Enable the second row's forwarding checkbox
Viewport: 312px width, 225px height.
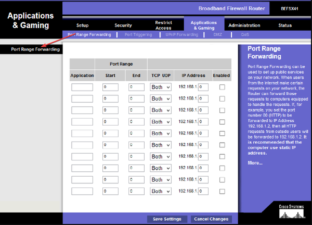click(x=222, y=98)
